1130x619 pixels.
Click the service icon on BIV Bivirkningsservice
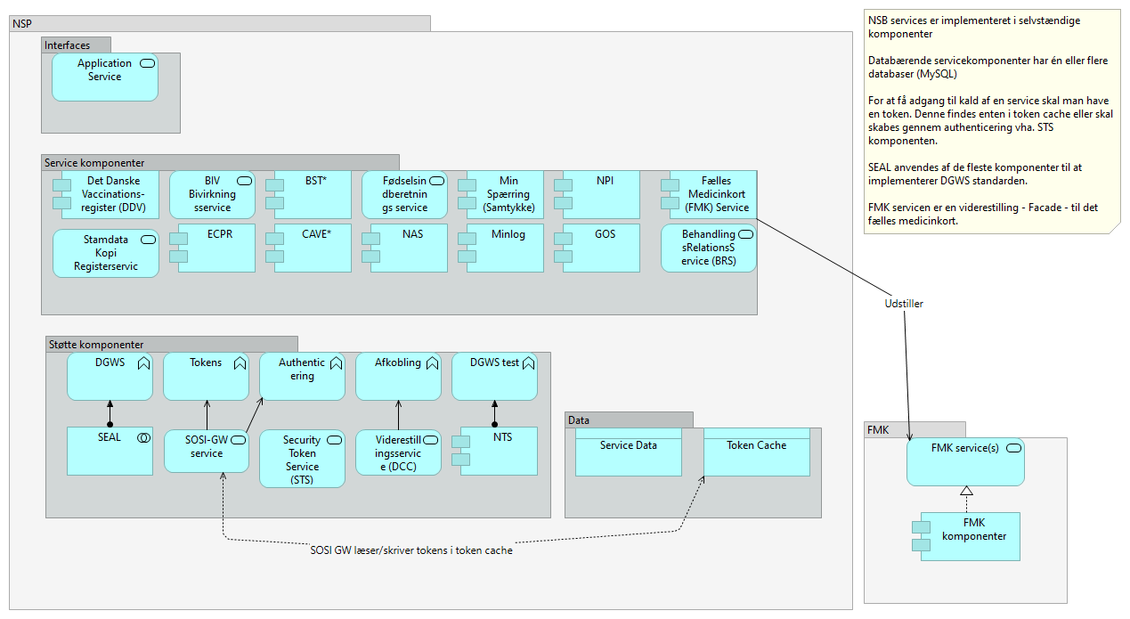[243, 181]
